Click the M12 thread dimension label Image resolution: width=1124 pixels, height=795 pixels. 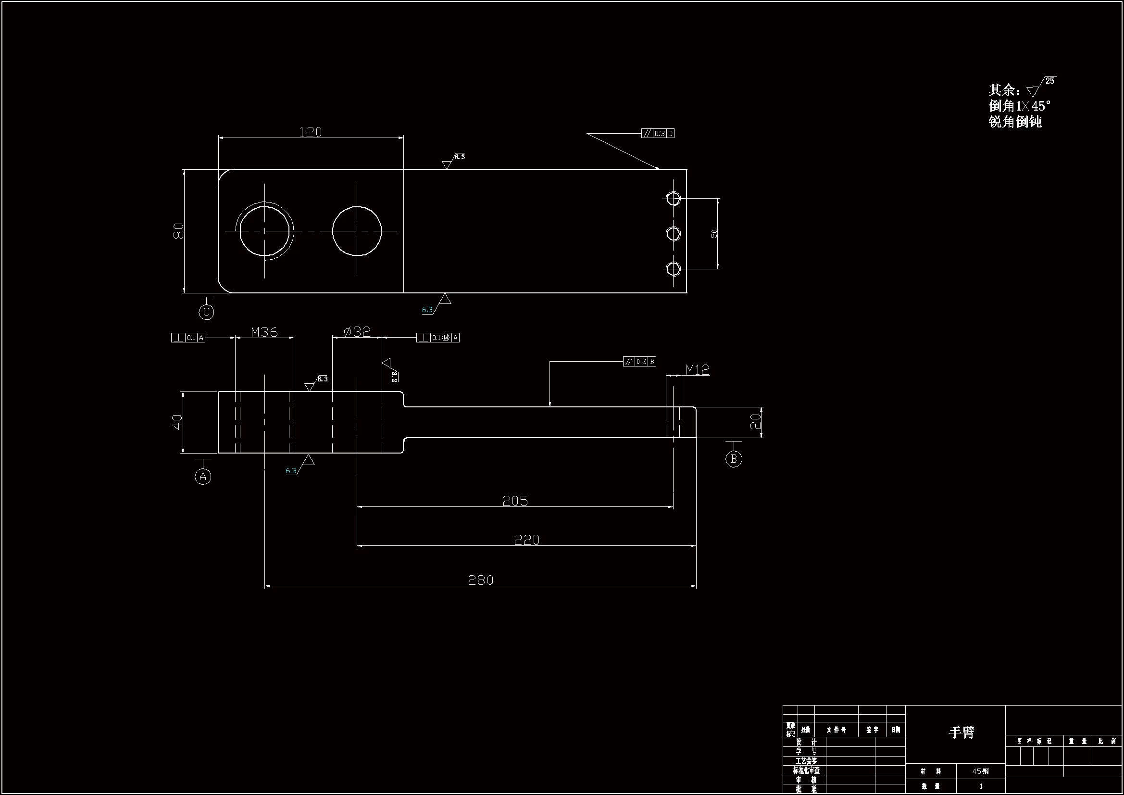(697, 370)
